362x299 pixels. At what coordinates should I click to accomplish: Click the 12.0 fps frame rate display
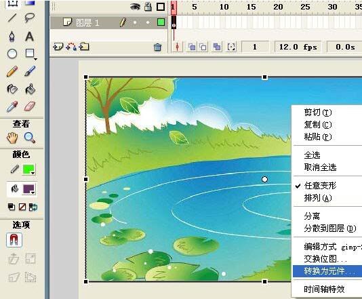(x=298, y=47)
